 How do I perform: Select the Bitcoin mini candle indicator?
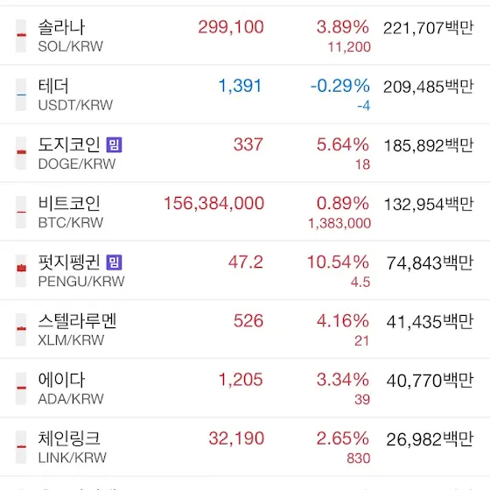tap(21, 212)
